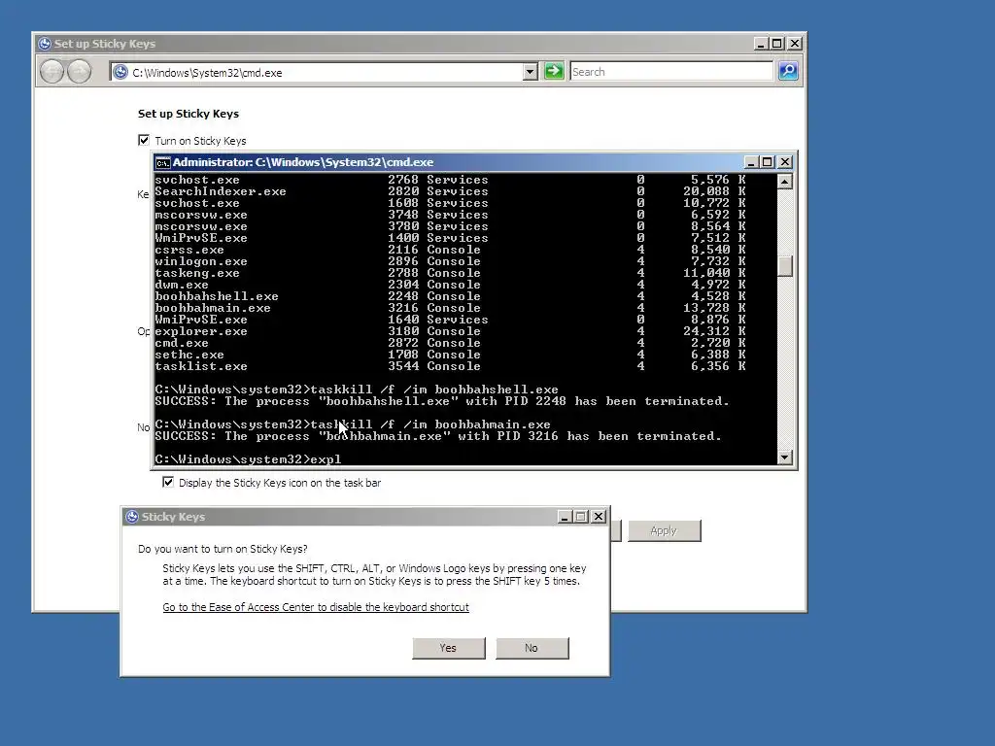Click the dwm.exe process row

coord(451,285)
